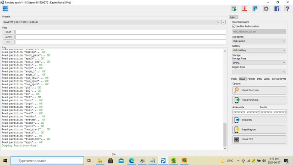Click Read BIN button
The width and height of the screenshot is (293, 165).
coord(259,120)
